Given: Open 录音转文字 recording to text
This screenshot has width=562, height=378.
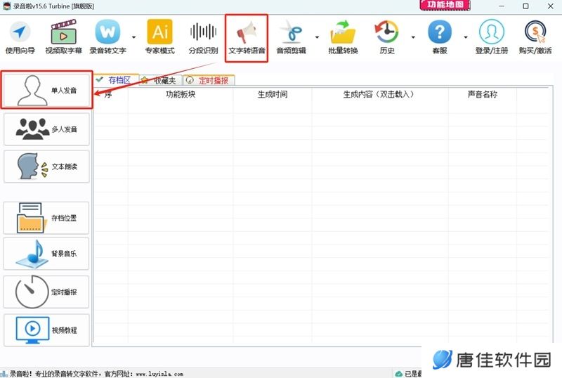Looking at the screenshot, I should click(108, 37).
